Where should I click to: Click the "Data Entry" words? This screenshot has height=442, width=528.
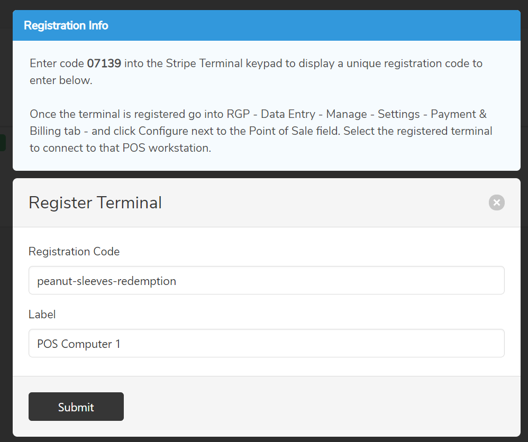pos(288,114)
